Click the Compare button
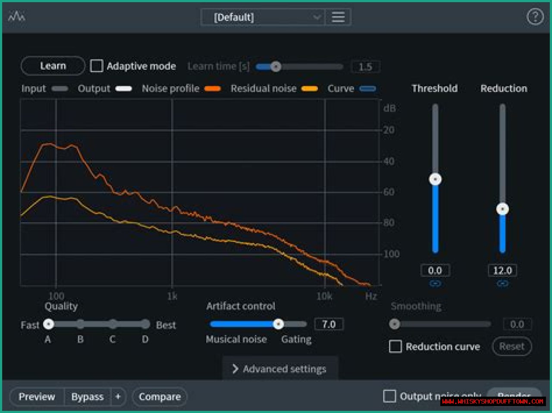This screenshot has height=413, width=552. (x=160, y=397)
